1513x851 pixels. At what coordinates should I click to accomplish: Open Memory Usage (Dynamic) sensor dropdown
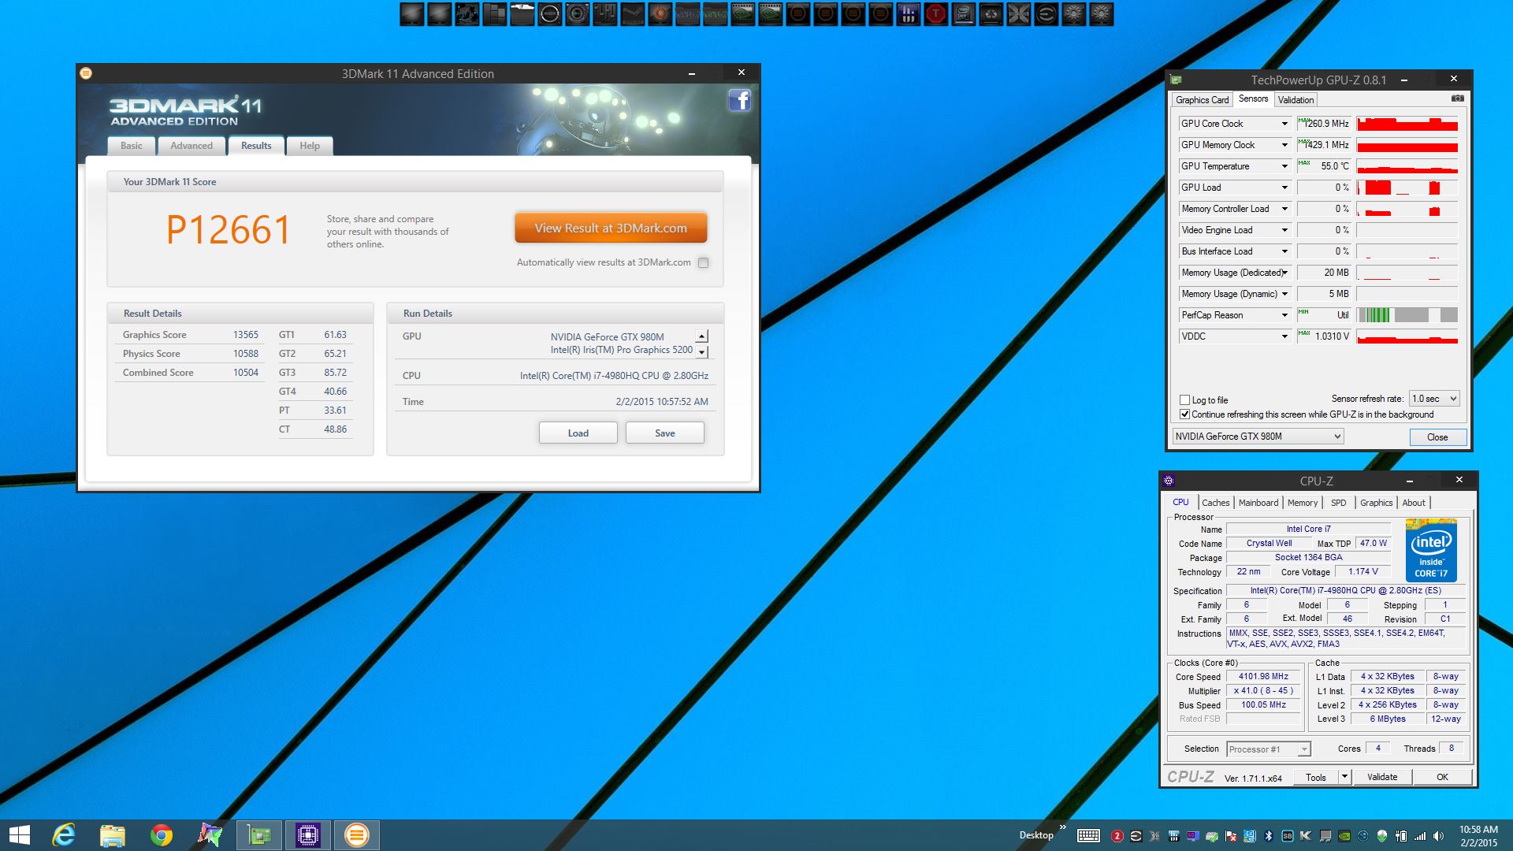click(x=1284, y=294)
